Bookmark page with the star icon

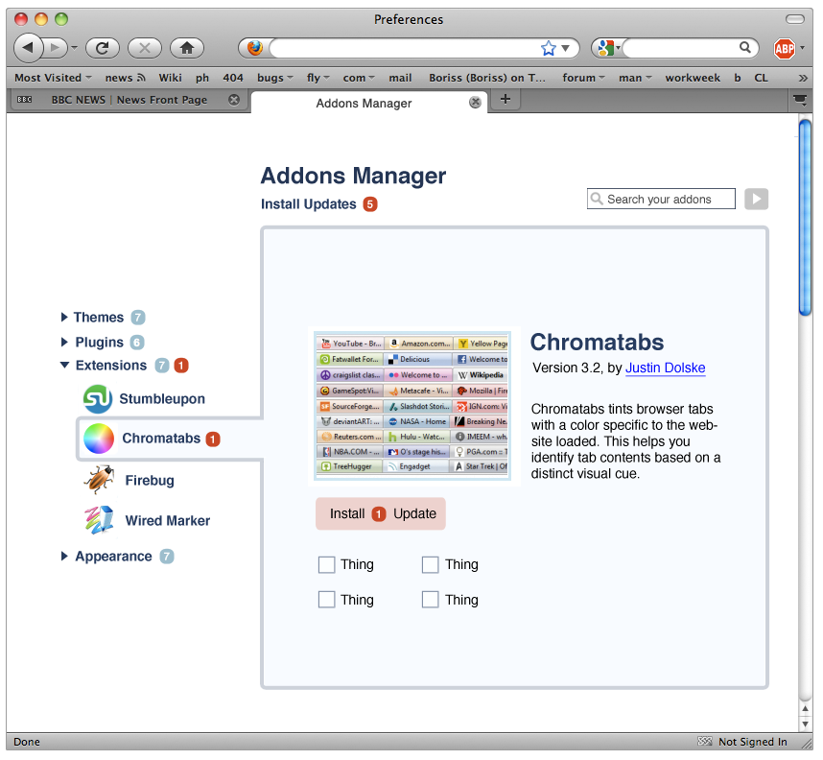549,48
